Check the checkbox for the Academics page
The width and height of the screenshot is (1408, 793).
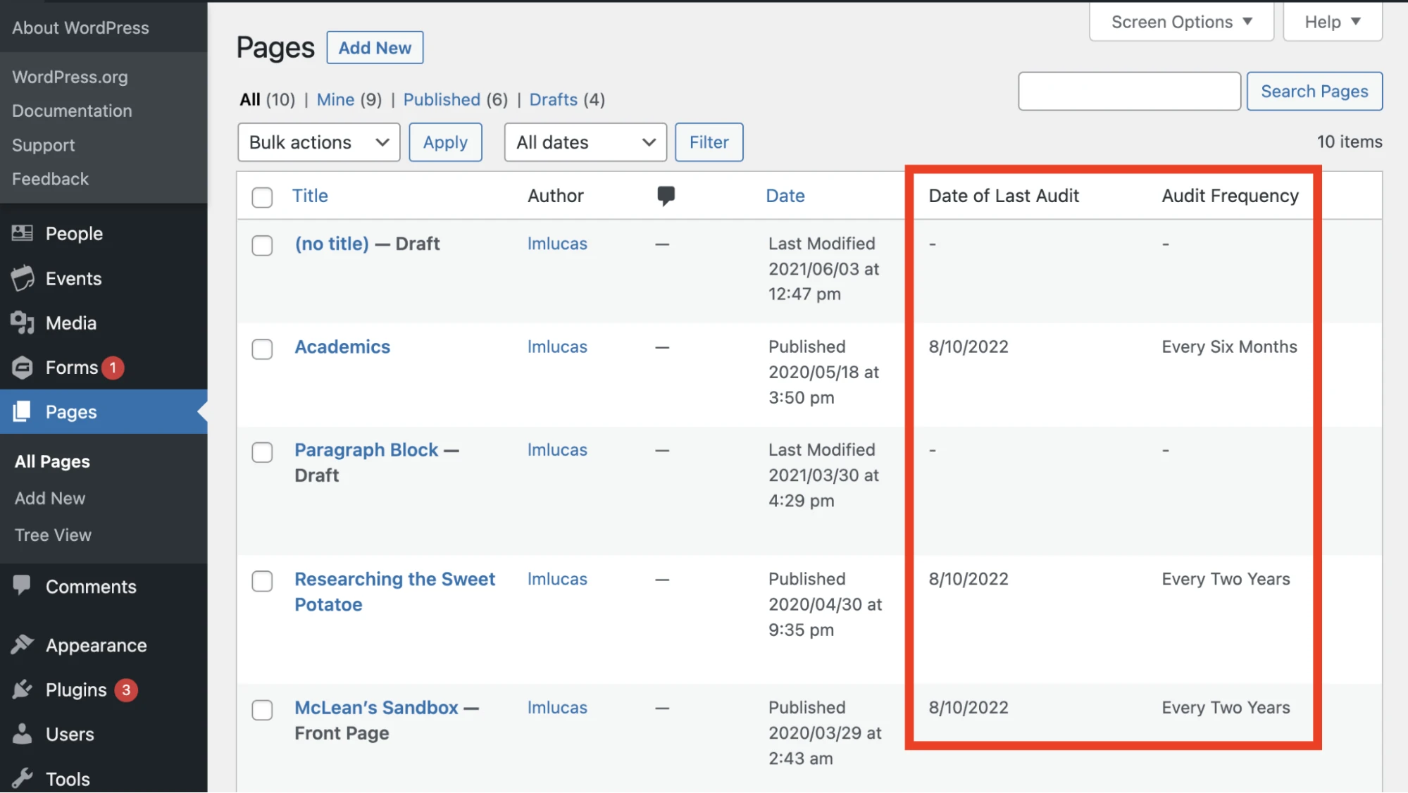tap(261, 349)
